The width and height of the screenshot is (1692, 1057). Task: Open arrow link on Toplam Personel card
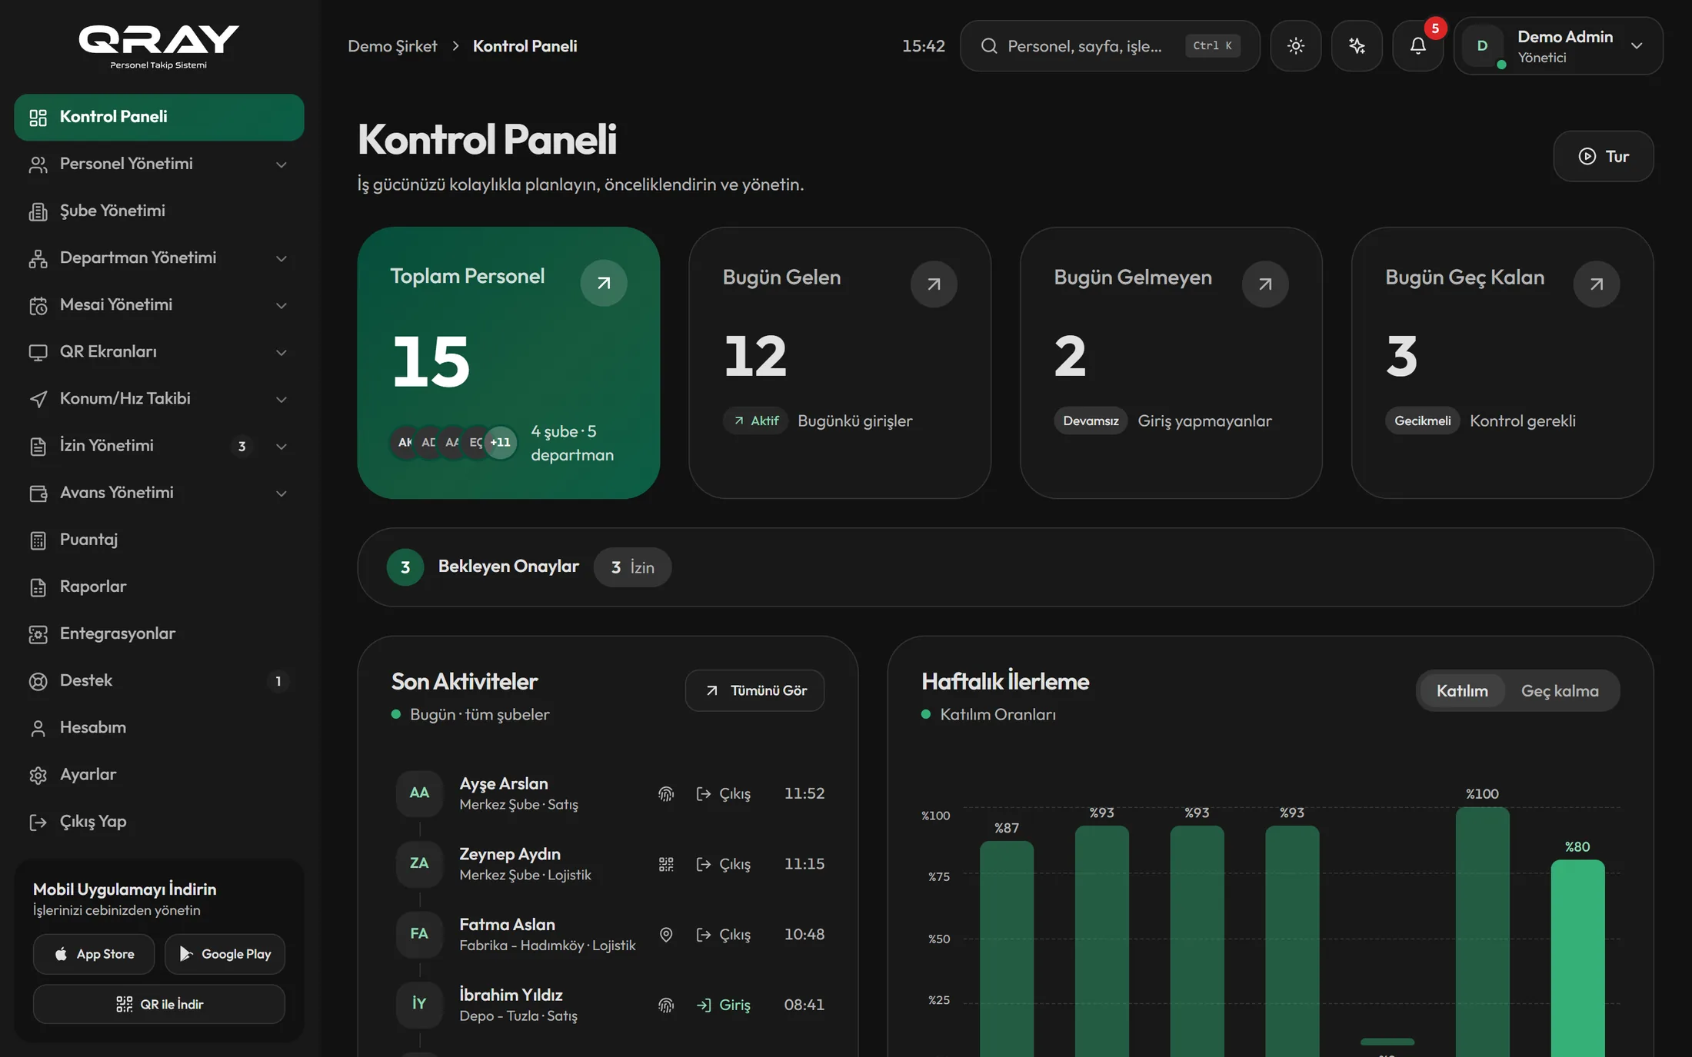point(604,283)
